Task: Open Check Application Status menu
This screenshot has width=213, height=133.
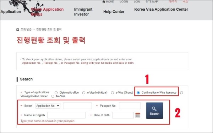Action: pos(47,12)
